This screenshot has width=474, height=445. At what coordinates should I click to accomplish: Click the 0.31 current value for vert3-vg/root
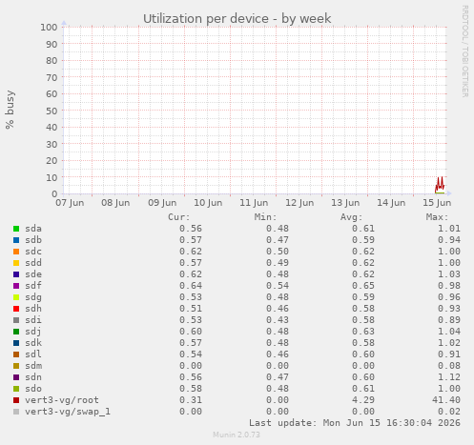point(191,400)
